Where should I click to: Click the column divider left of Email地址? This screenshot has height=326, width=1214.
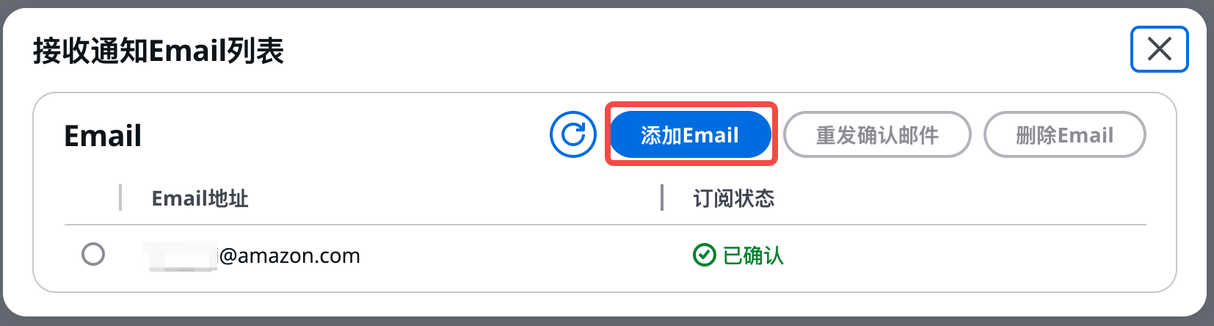(x=120, y=198)
